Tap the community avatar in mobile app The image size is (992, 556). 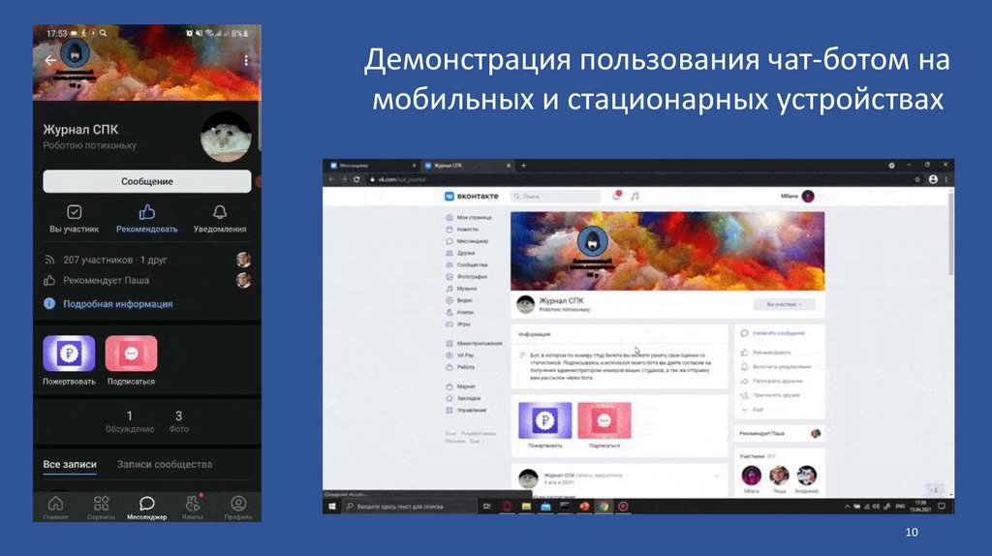[226, 137]
